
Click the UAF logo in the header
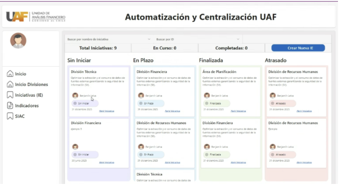point(36,17)
